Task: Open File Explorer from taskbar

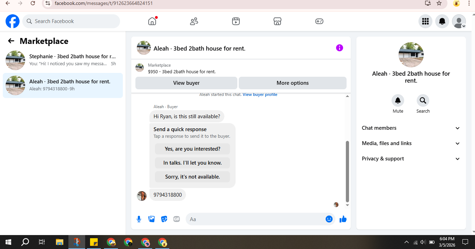Action: (60, 242)
